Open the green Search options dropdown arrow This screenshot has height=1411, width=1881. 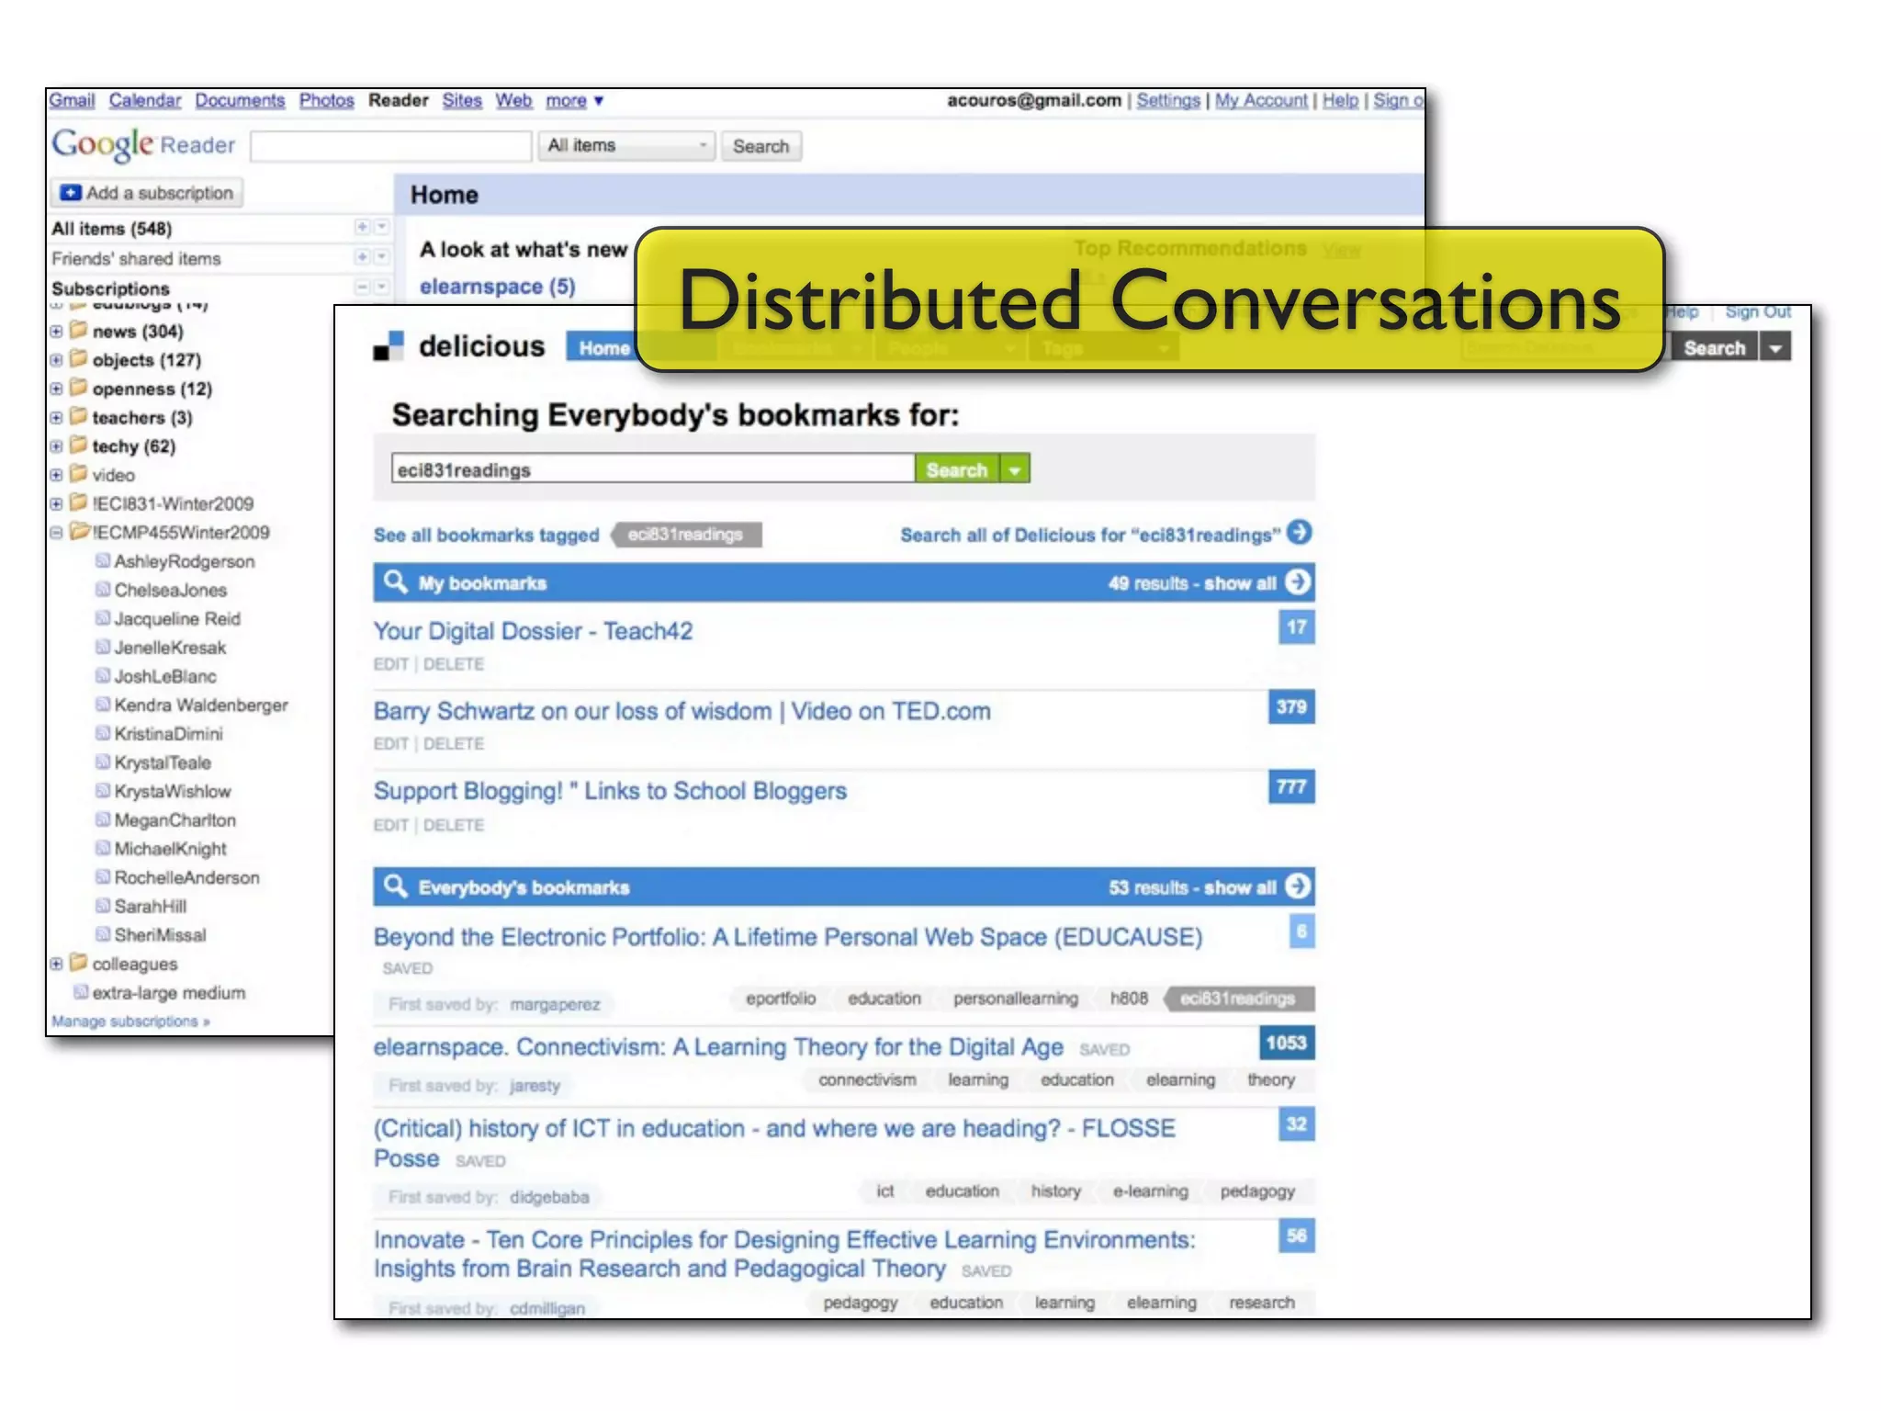pos(1015,469)
